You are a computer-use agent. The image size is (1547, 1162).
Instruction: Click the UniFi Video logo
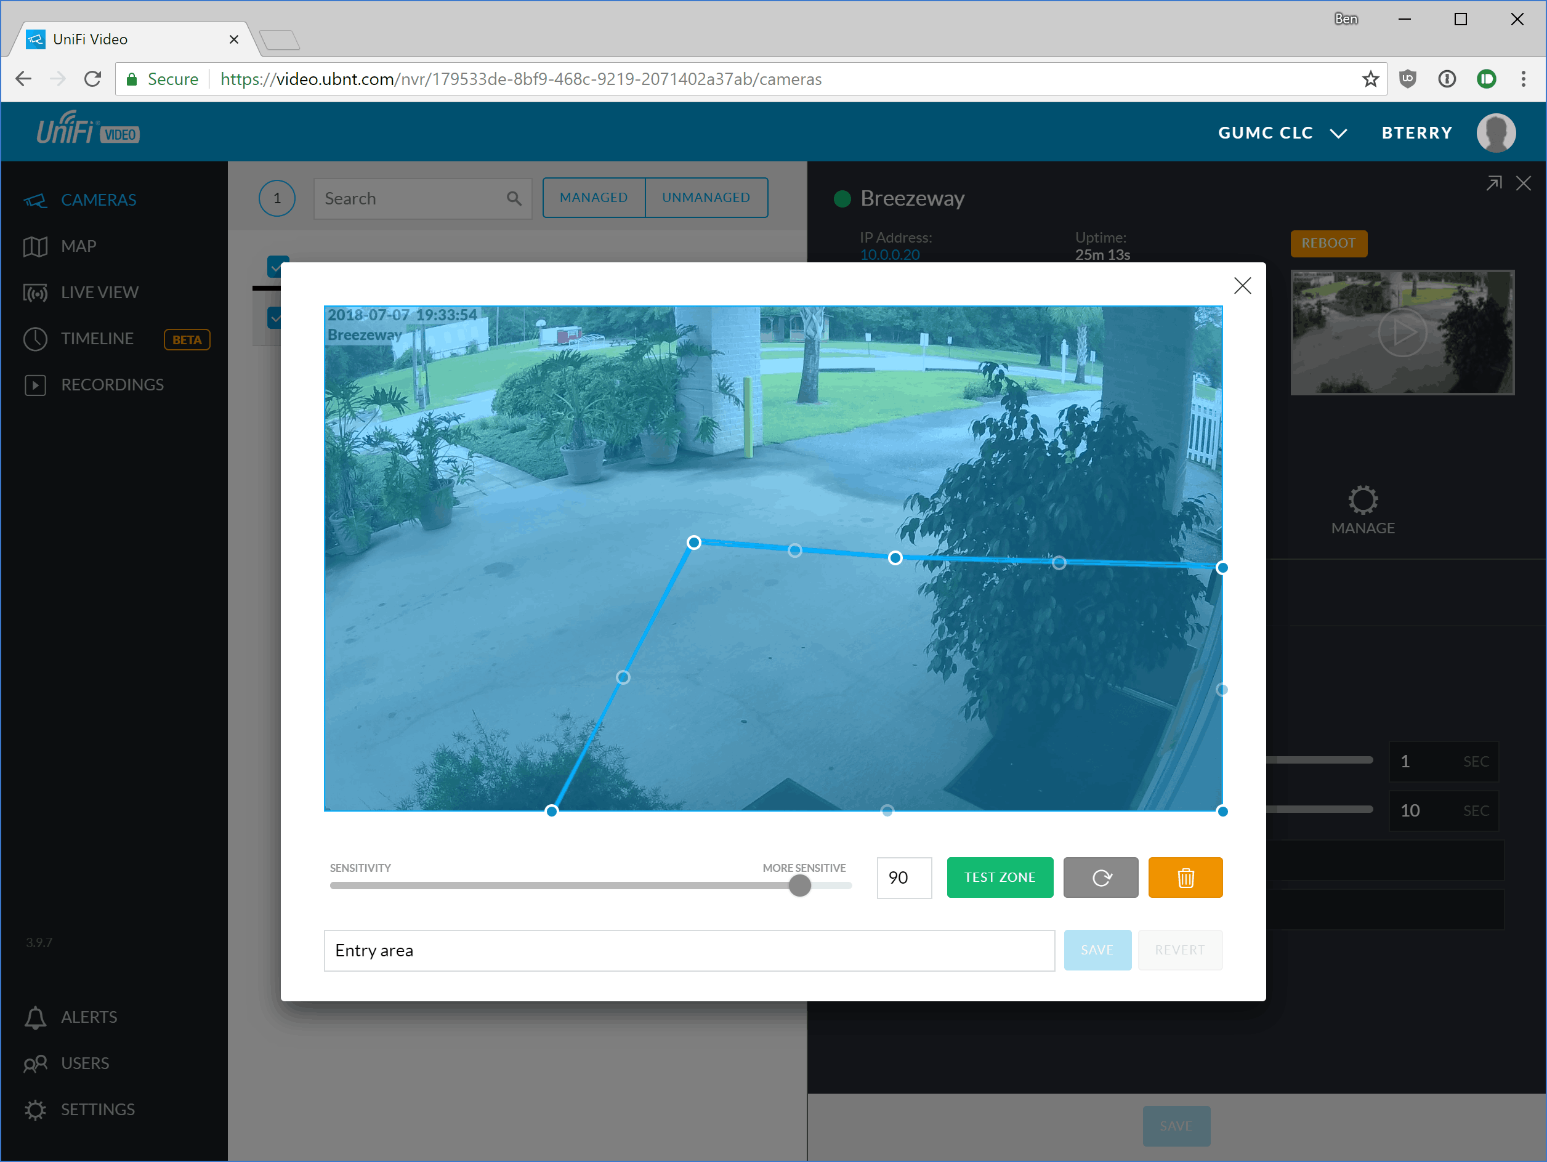pos(87,129)
